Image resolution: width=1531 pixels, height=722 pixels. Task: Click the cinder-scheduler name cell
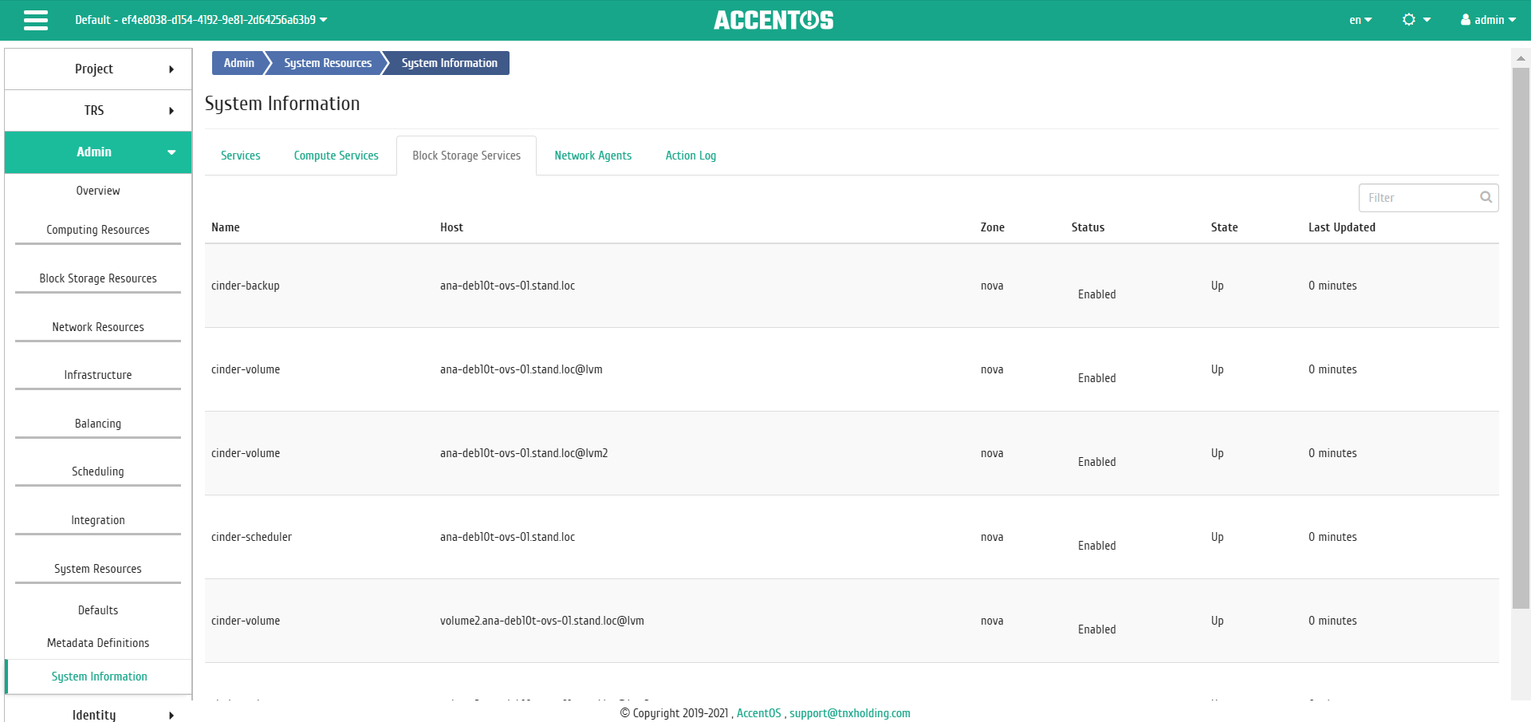(x=251, y=537)
